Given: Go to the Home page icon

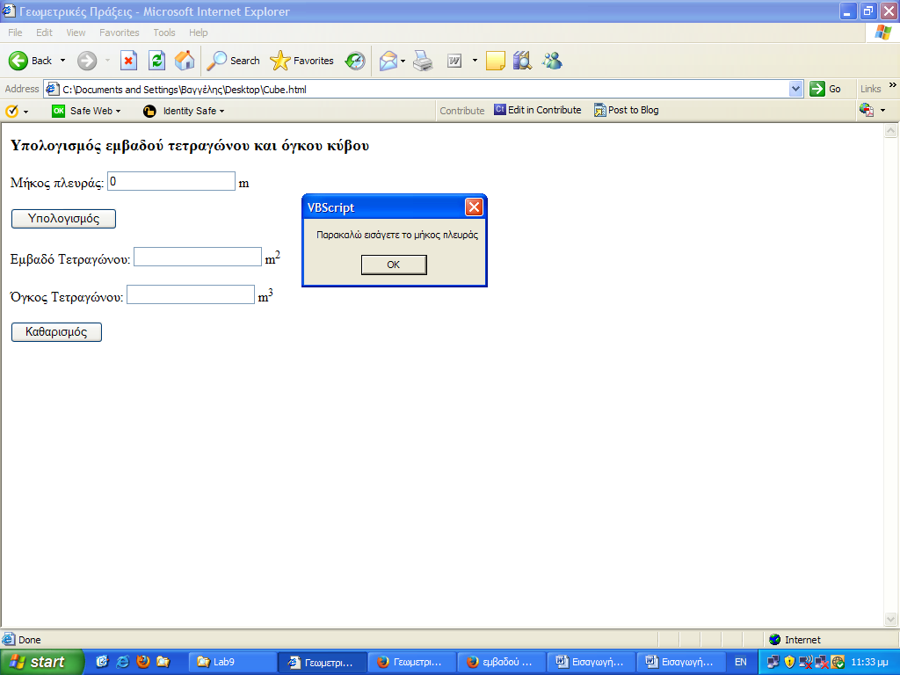Looking at the screenshot, I should point(185,61).
